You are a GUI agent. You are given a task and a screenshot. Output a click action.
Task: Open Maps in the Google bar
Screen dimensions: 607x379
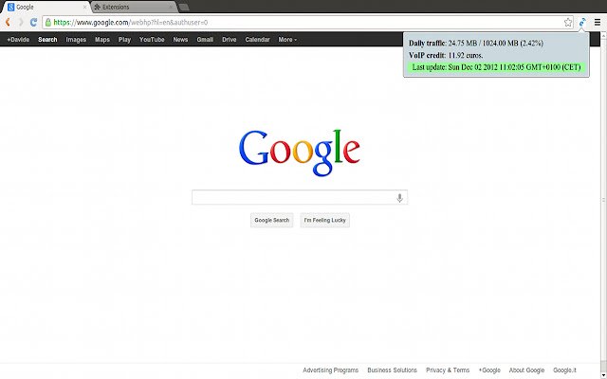pyautogui.click(x=102, y=40)
